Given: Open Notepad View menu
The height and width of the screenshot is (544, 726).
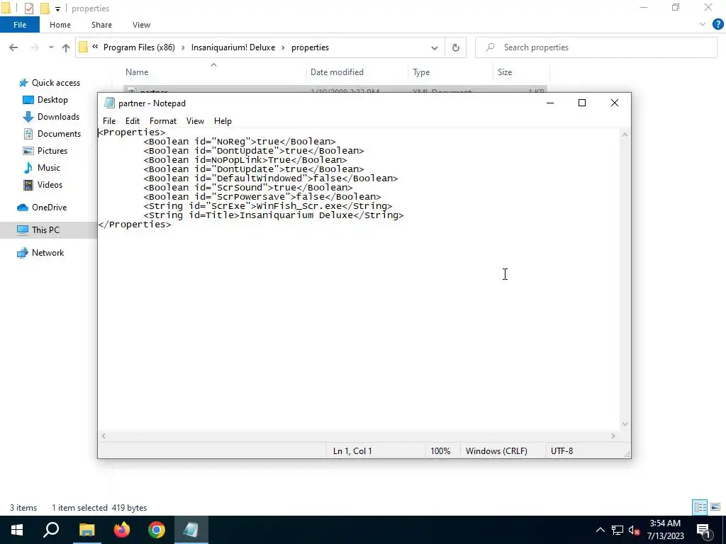Looking at the screenshot, I should click(x=195, y=120).
